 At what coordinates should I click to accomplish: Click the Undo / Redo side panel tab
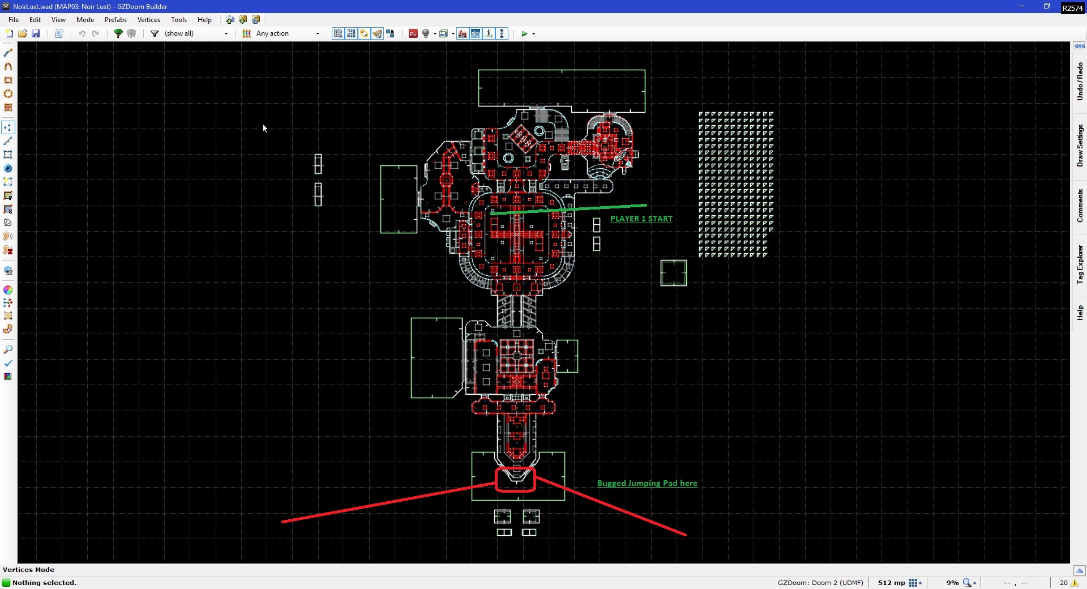(1080, 82)
